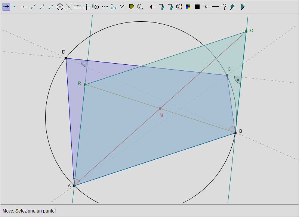Select the Perpendicular line tool
The height and width of the screenshot is (217, 299).
point(87,7)
